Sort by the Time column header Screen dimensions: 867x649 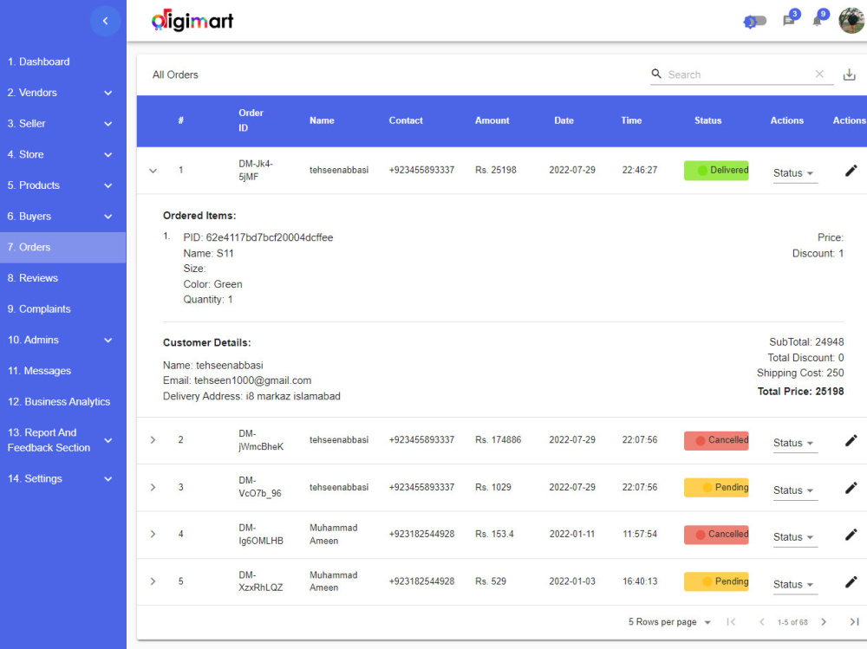pos(631,120)
